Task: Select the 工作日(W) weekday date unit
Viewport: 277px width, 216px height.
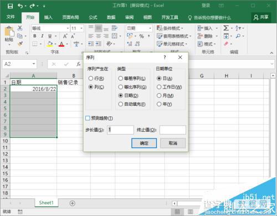Action: [x=170, y=87]
